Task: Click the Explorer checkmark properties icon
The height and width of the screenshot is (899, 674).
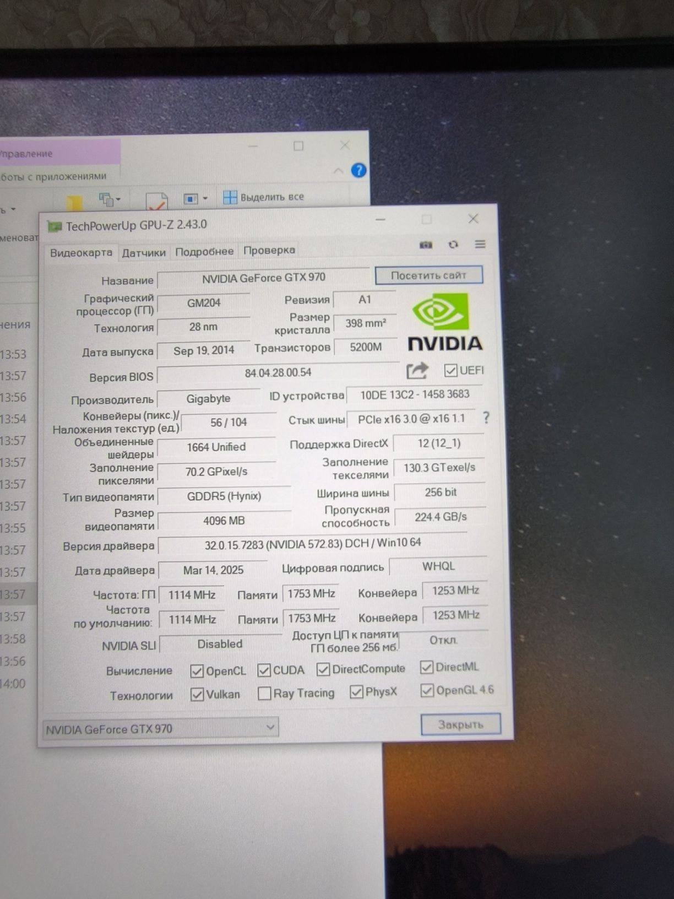Action: pos(157,202)
